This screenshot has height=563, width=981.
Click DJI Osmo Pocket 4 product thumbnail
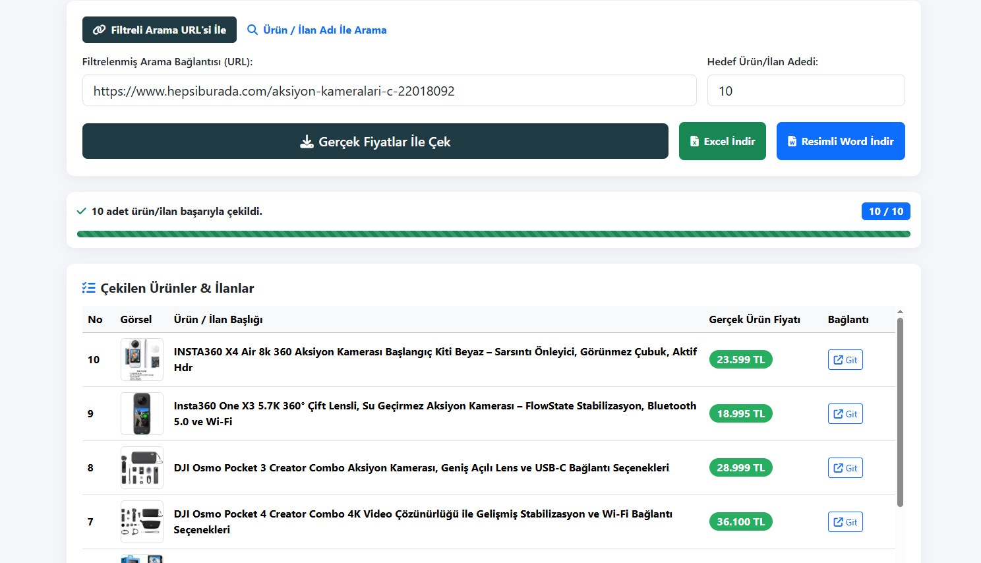[x=142, y=521]
